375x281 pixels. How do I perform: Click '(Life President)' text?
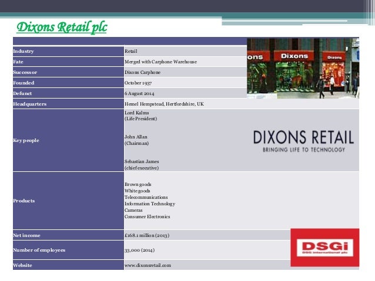click(x=140, y=119)
